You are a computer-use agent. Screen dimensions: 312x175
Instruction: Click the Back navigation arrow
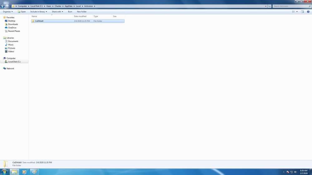click(x=2, y=6)
